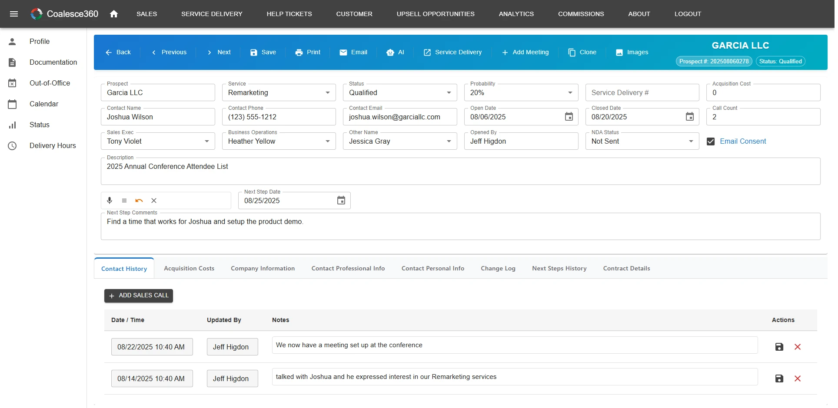Open the calendar picker for Open Date

569,116
